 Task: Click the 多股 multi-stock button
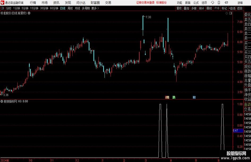[x=194, y=8]
